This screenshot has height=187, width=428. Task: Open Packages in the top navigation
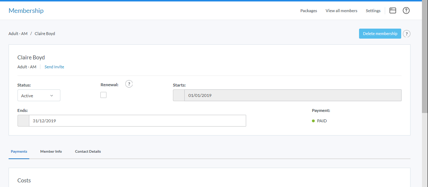pos(308,11)
